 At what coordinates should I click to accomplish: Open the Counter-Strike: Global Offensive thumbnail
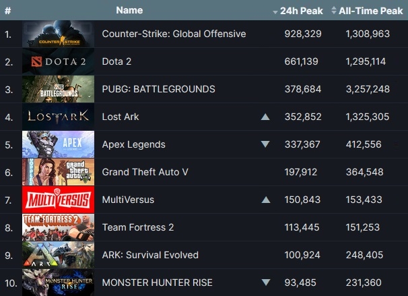pos(59,34)
